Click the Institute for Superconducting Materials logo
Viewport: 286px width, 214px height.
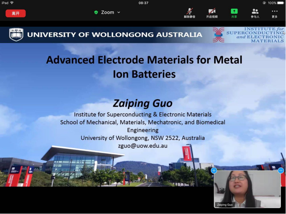(x=219, y=35)
